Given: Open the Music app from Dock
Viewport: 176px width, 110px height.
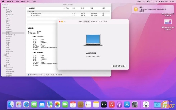Looking at the screenshot, I should click(112, 105).
